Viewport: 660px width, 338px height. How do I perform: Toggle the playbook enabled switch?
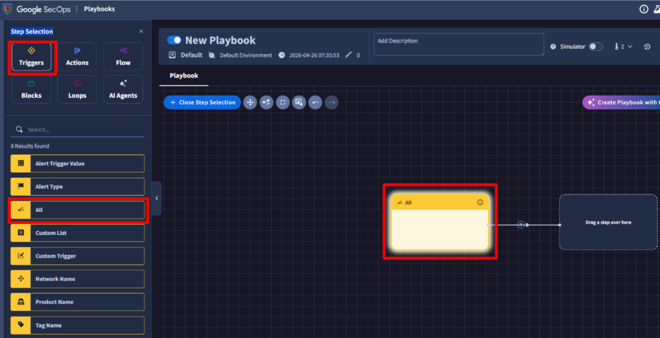174,40
